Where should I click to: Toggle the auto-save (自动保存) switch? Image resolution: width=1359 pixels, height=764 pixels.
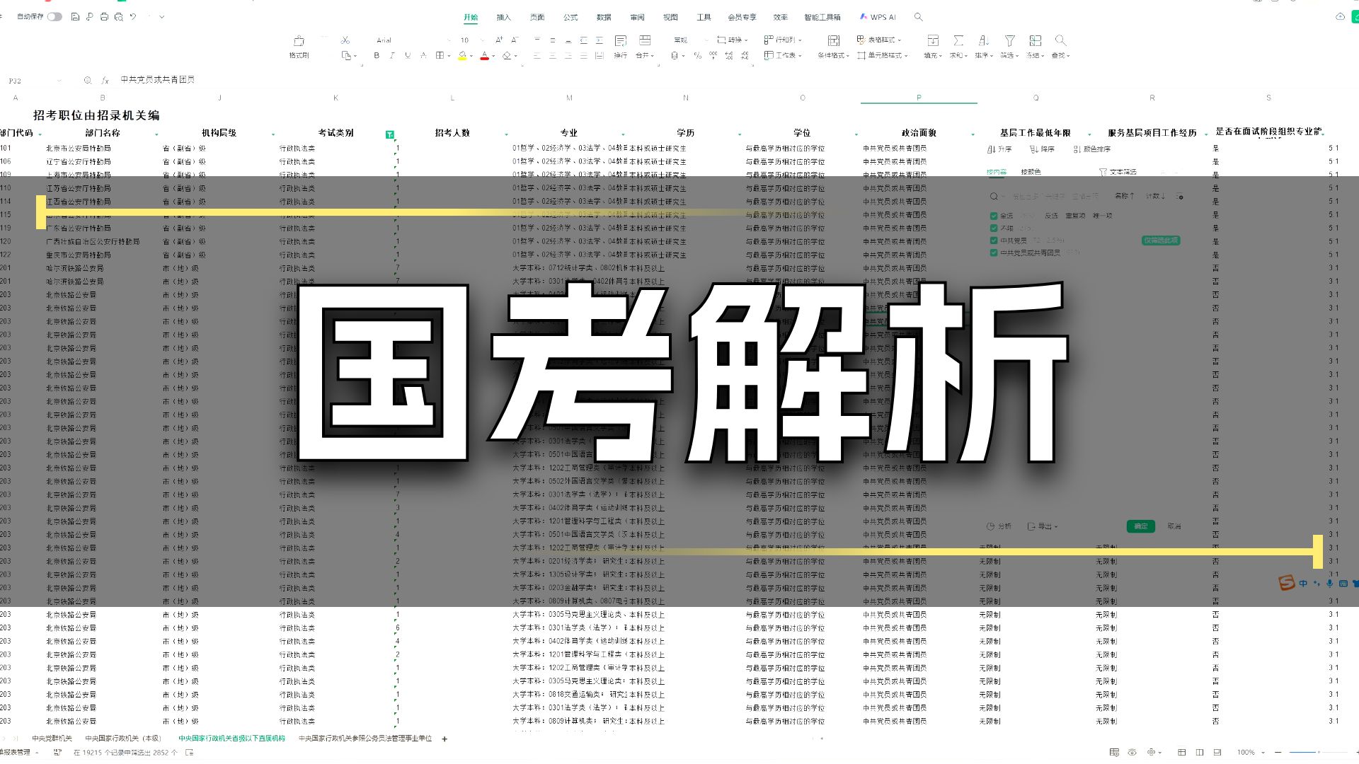(55, 16)
